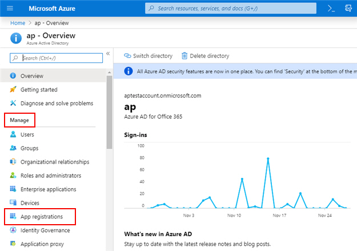Click the Application proxy icon
Screen dimensions: 357x251
13,244
